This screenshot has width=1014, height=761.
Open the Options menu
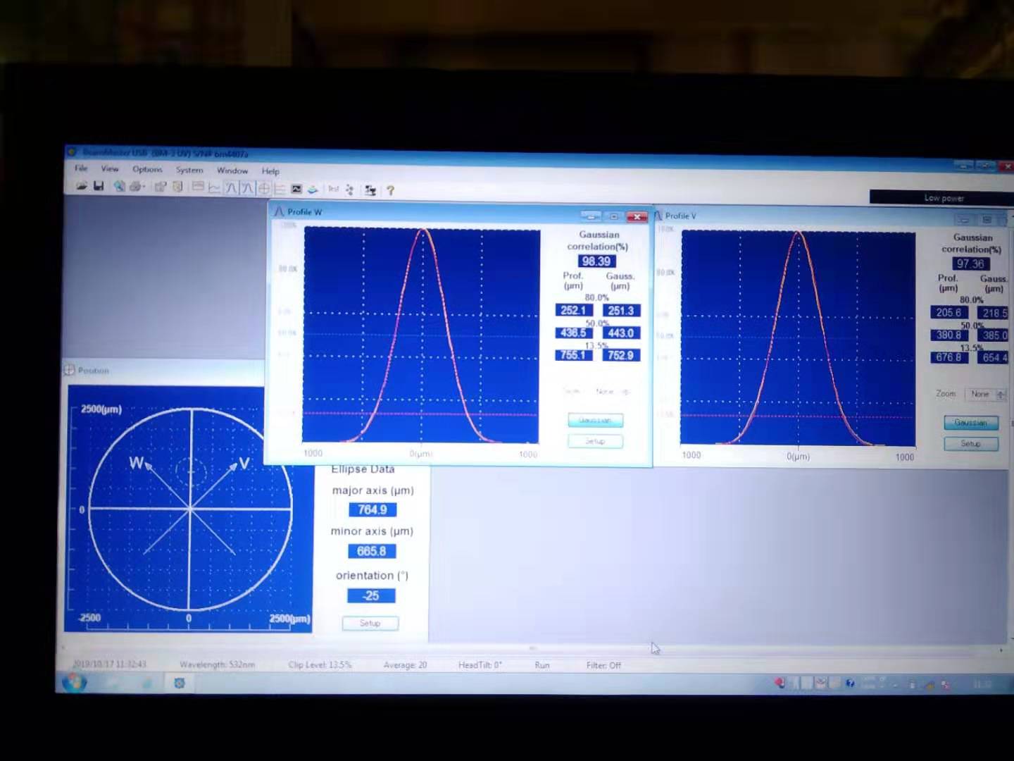click(147, 169)
